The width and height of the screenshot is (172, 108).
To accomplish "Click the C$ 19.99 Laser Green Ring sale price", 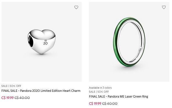I will pyautogui.click(x=95, y=104).
